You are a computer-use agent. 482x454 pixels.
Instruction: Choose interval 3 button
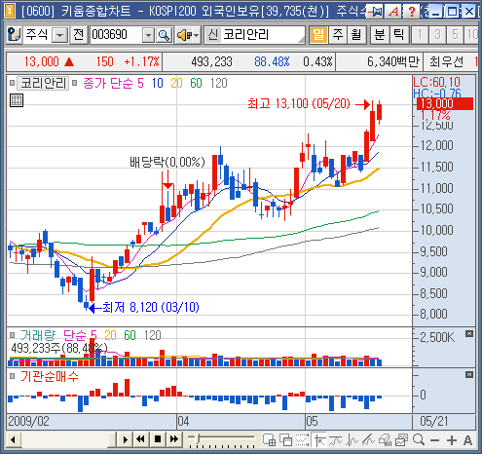(x=437, y=35)
